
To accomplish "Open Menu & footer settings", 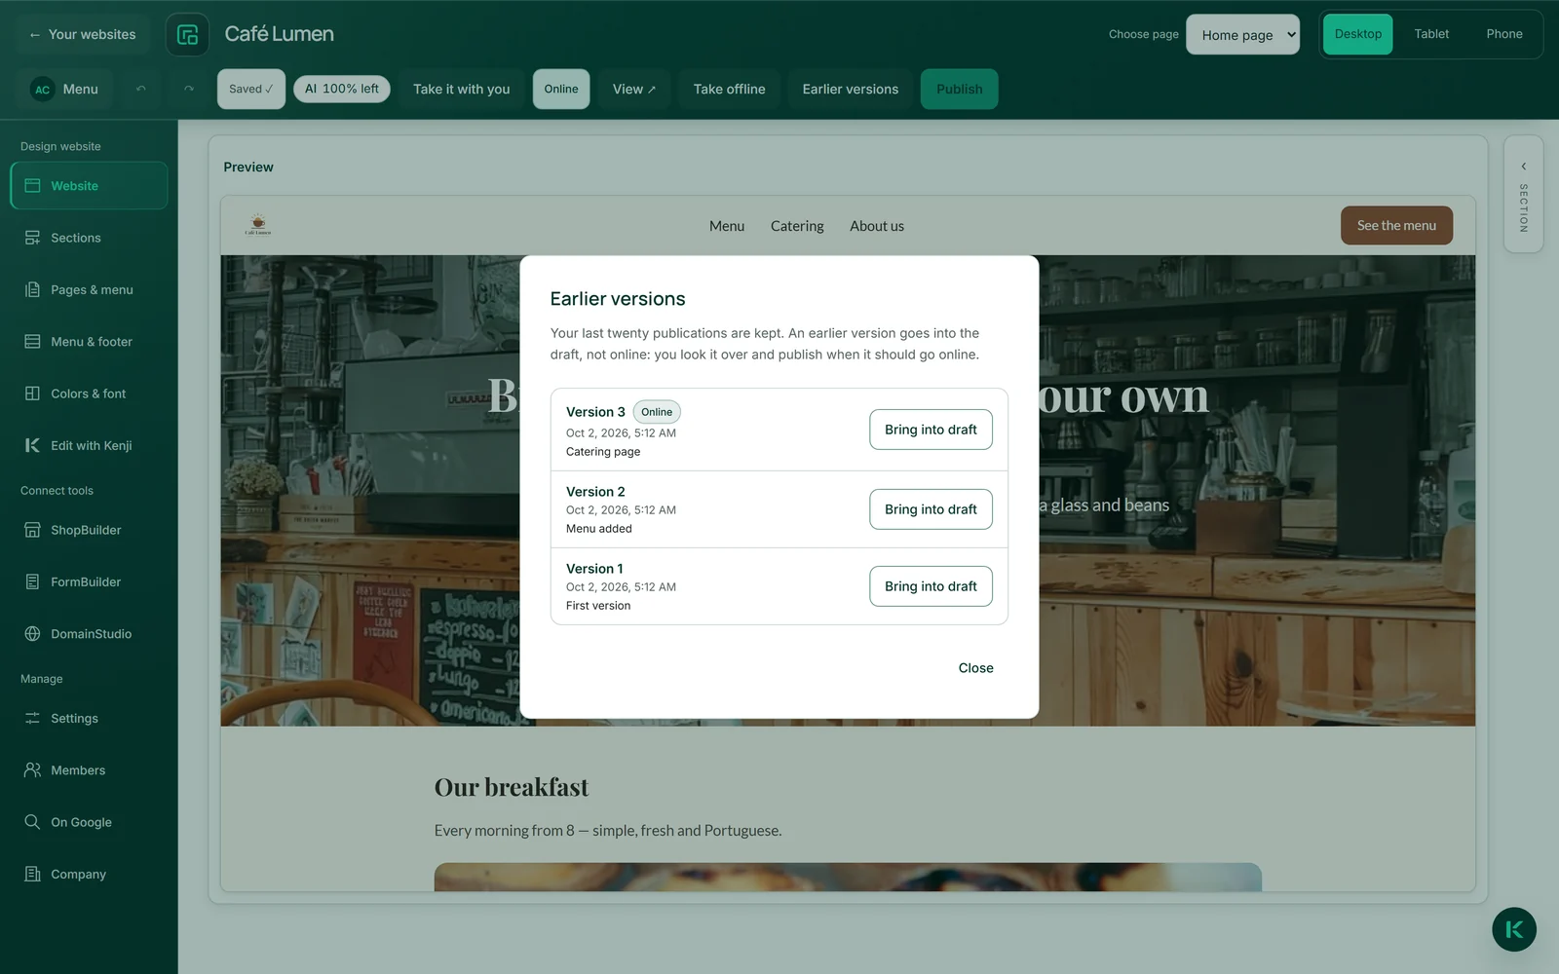I will click(x=89, y=342).
